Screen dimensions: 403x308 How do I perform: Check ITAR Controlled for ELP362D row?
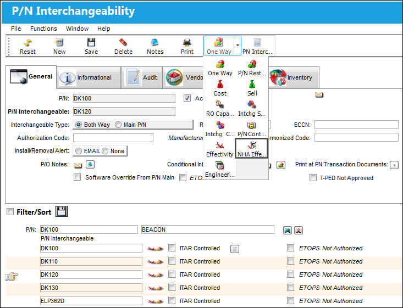point(172,300)
